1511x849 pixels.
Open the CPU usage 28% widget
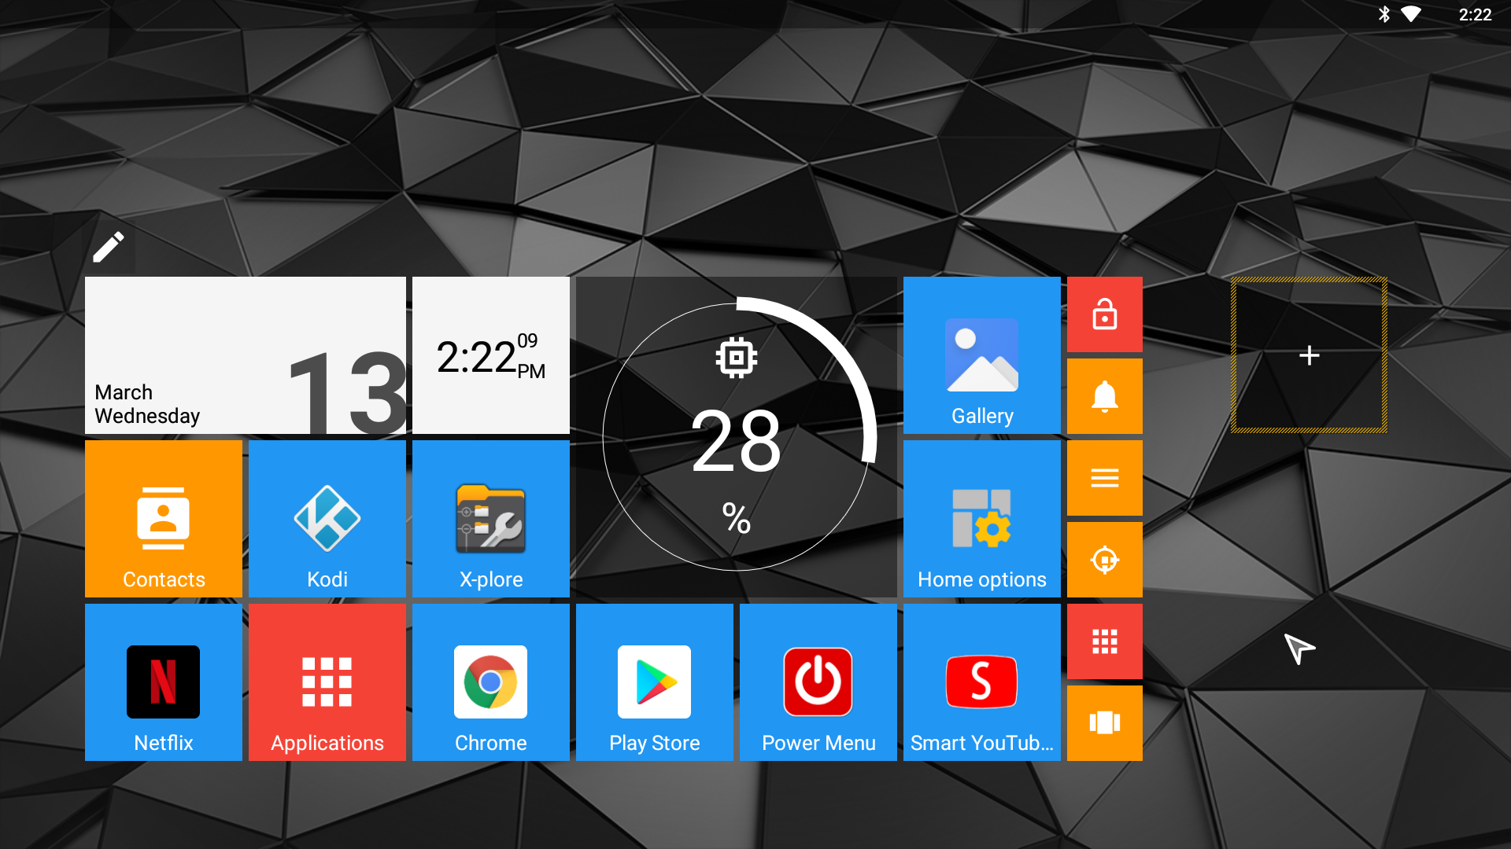coord(737,437)
